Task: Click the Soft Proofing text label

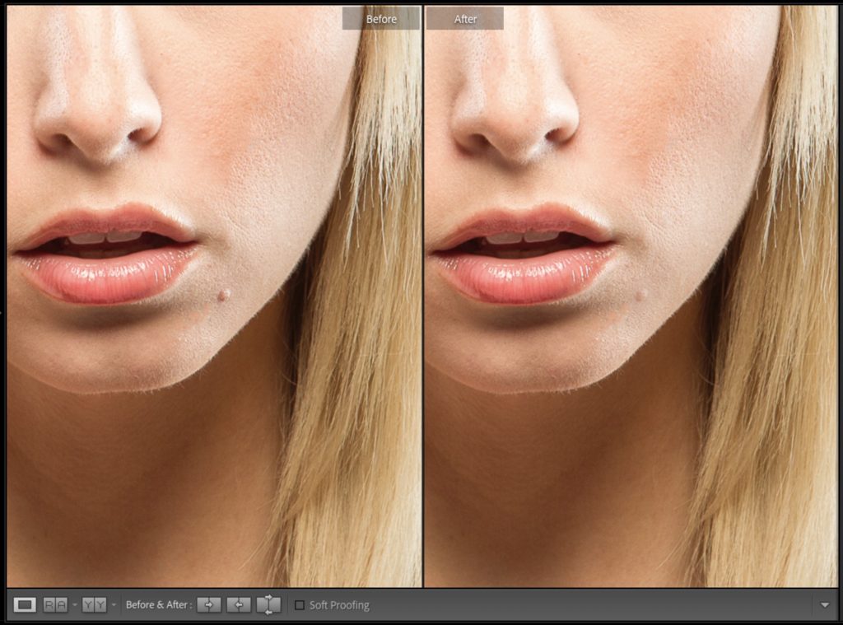Action: [x=339, y=605]
